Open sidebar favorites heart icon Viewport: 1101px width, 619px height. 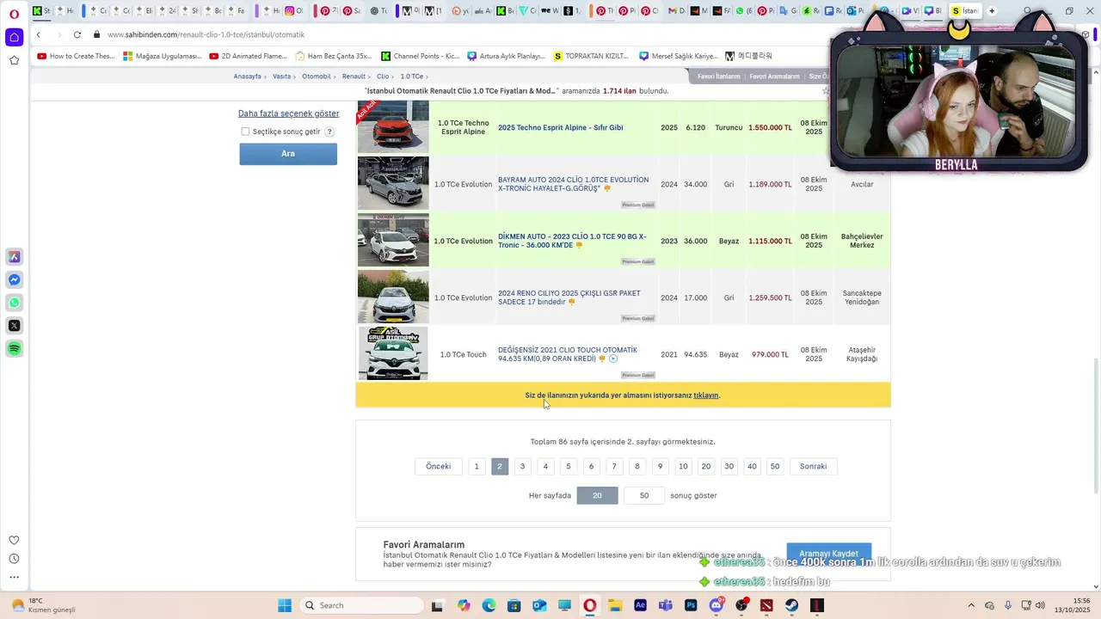coord(14,540)
